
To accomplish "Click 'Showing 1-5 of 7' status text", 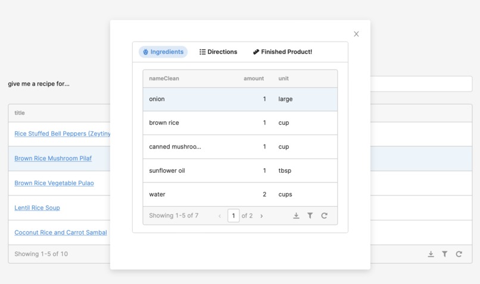I will point(173,216).
